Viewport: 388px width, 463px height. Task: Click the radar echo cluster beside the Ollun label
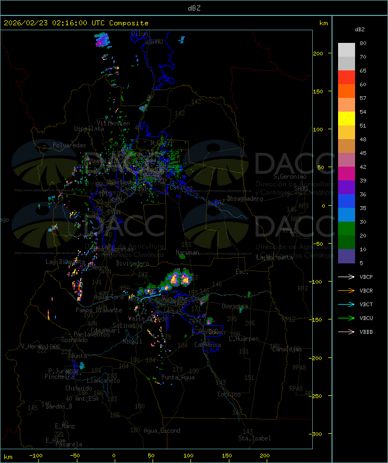point(102,40)
